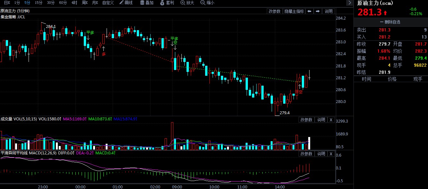Screen dimensions: 428x189
Task: Click the 284.1 high price marker
Action: pyautogui.click(x=51, y=27)
